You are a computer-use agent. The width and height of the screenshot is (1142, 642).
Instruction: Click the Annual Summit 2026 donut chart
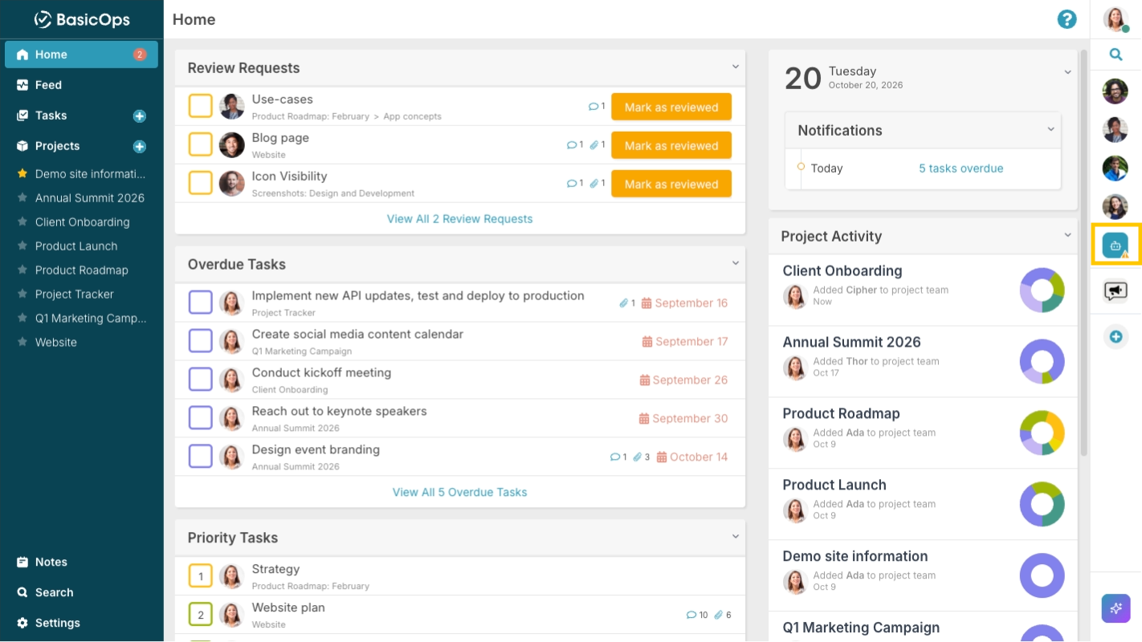point(1042,361)
